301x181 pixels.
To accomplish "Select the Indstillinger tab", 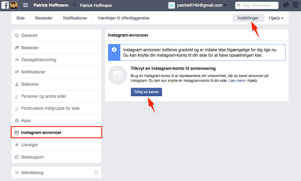I will [248, 18].
